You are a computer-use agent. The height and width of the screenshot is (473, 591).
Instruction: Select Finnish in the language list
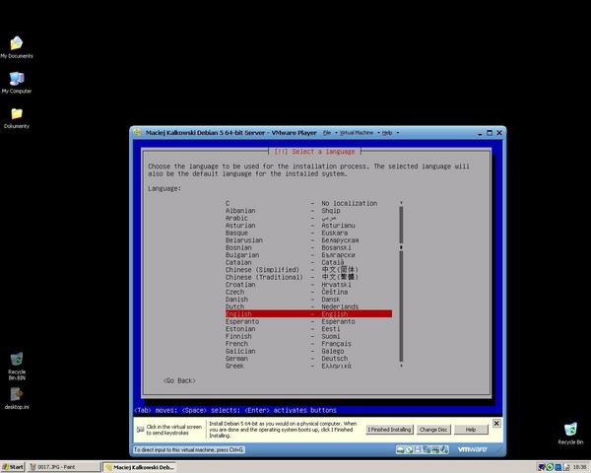pos(308,336)
